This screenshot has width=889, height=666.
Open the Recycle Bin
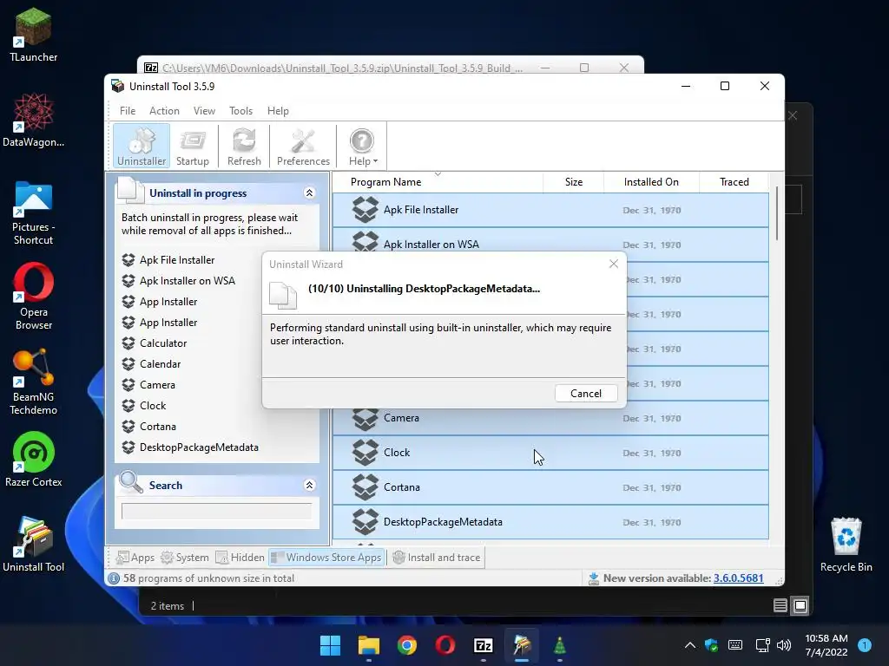(846, 545)
